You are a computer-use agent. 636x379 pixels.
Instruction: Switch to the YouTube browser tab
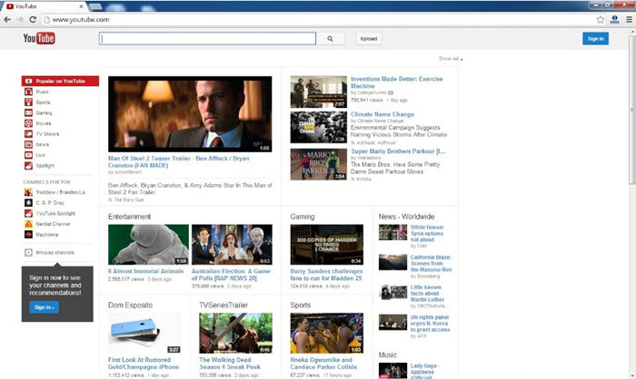click(x=45, y=6)
